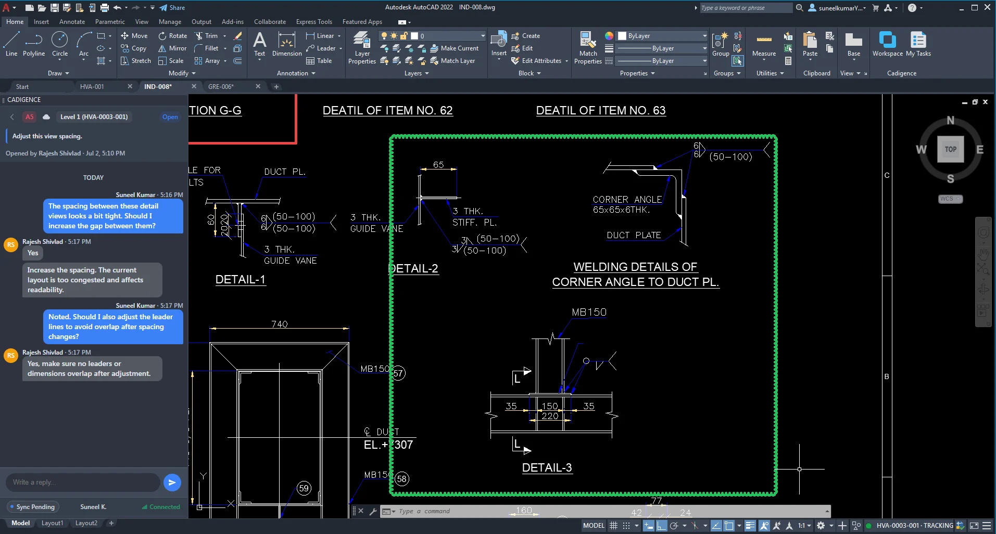Image resolution: width=996 pixels, height=534 pixels.
Task: Click the white layer color swatch
Action: (414, 36)
